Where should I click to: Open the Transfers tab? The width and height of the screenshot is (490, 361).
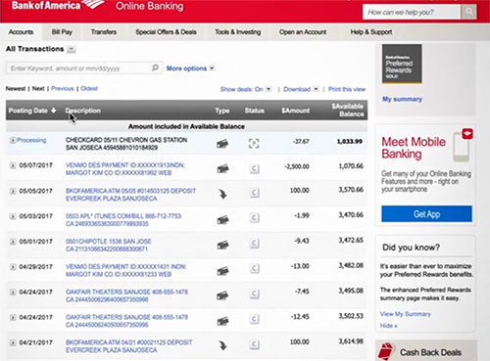point(104,32)
